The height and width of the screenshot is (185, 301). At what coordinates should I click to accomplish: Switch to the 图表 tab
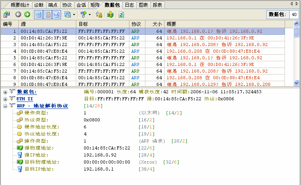[x=143, y=5]
